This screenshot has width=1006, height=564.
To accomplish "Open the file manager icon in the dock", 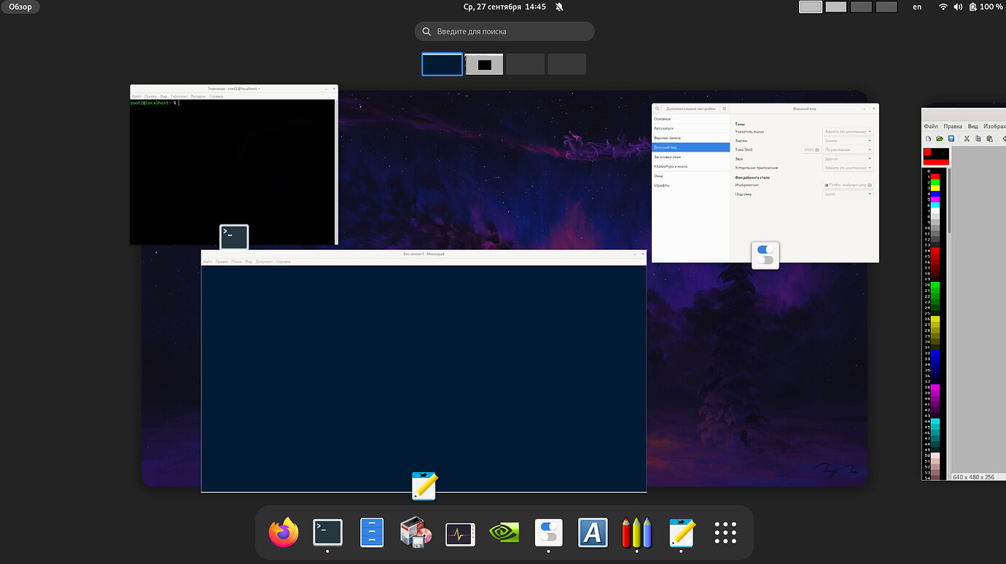I will point(371,533).
